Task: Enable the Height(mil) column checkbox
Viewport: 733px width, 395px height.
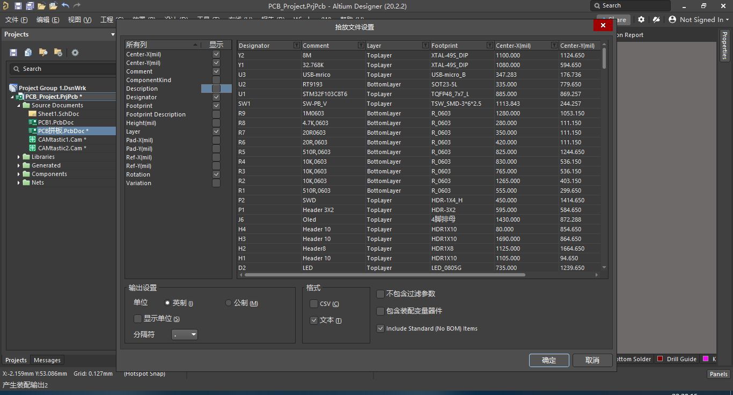Action: 216,123
